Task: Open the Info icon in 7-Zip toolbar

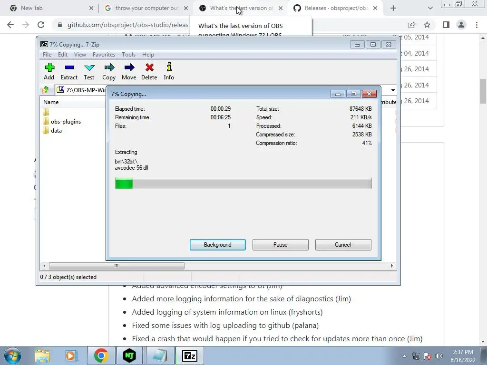Action: pyautogui.click(x=169, y=67)
